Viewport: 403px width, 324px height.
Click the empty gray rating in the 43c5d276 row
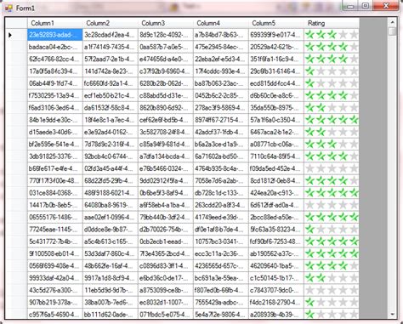332,290
